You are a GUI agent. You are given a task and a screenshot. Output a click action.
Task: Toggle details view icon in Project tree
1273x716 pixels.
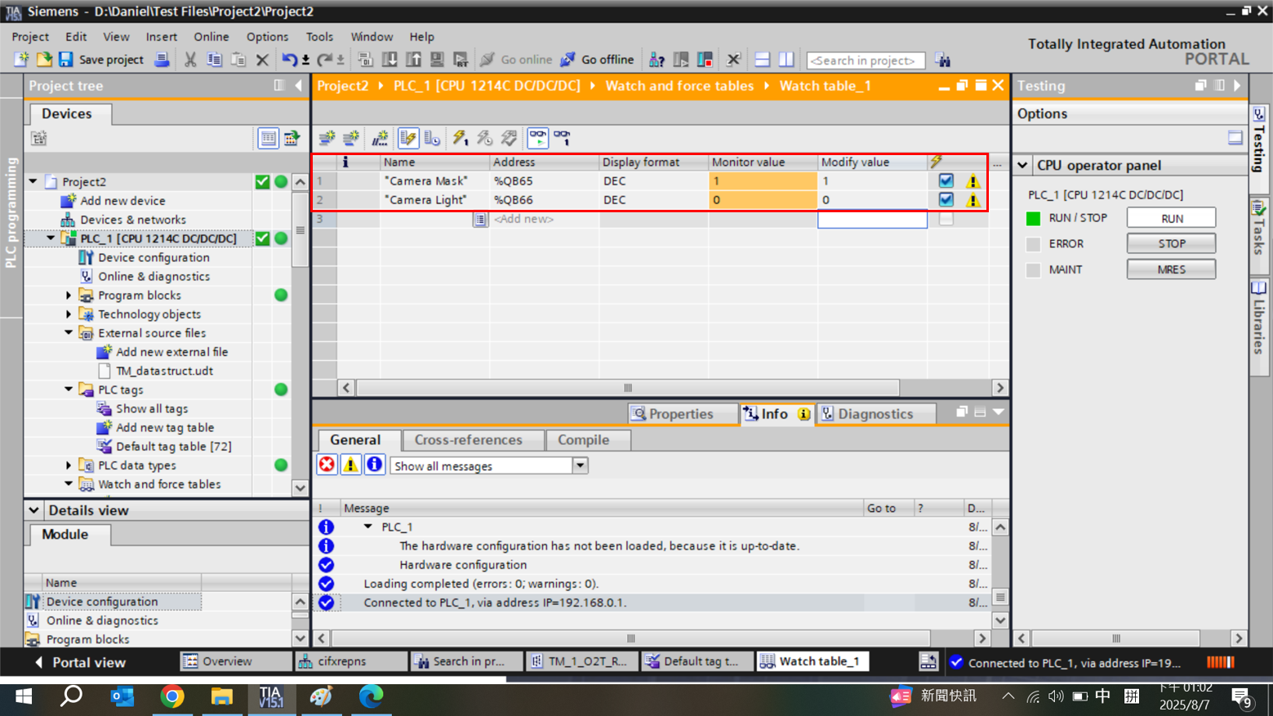[268, 138]
